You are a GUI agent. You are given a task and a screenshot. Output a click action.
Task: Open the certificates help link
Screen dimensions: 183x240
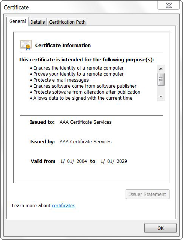coord(63,205)
